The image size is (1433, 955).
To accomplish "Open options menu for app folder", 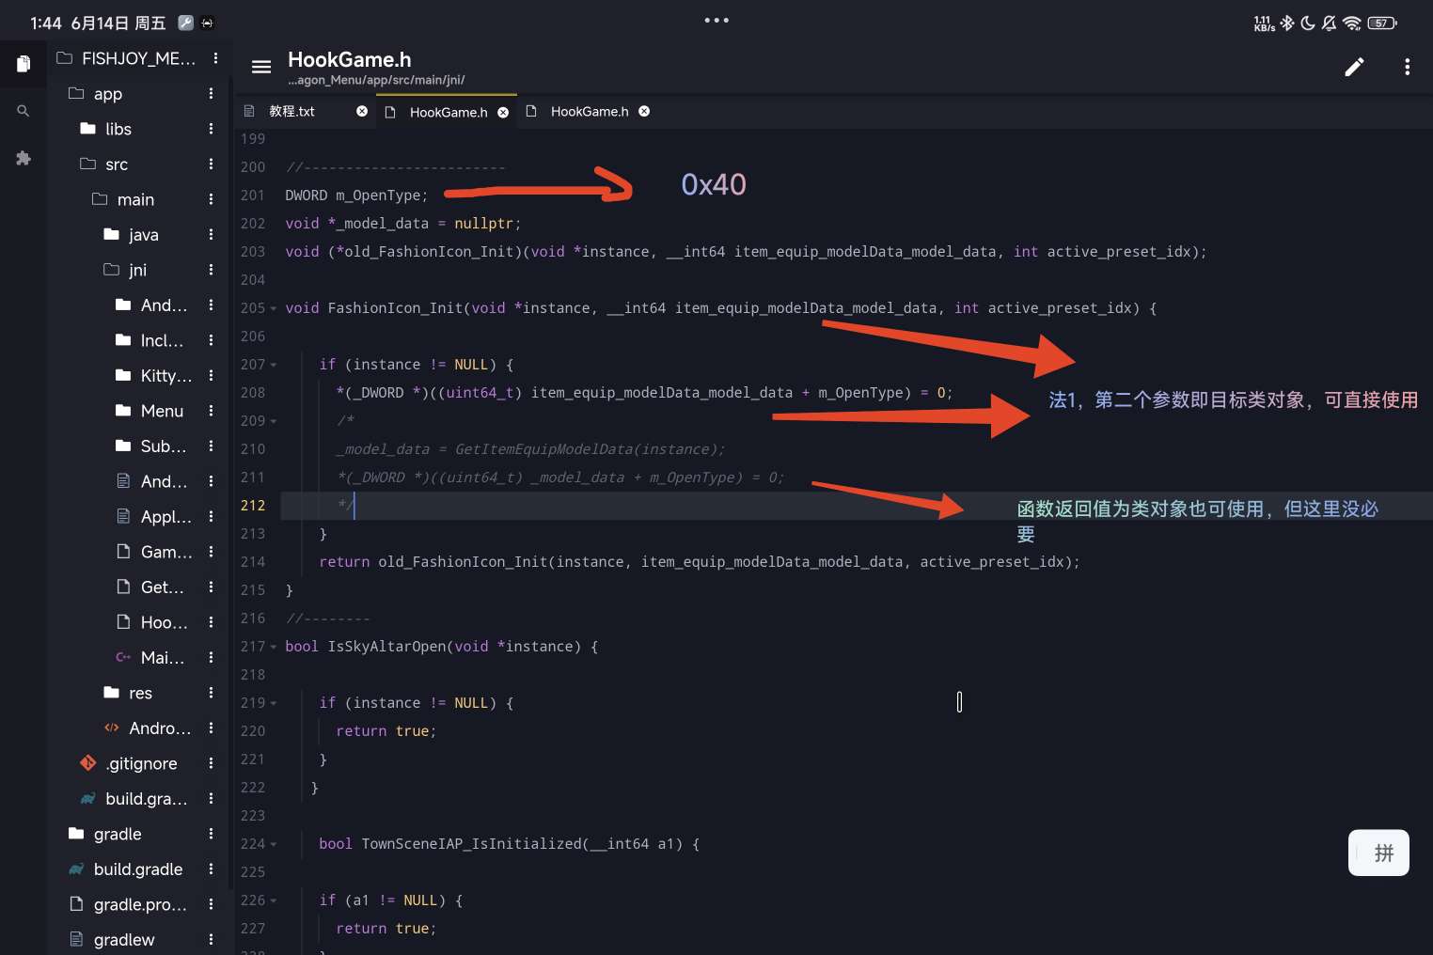I will click(211, 93).
